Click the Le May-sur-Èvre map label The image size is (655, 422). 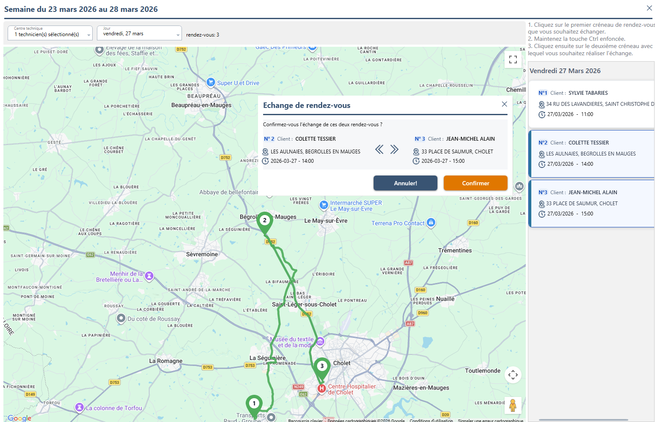point(326,221)
